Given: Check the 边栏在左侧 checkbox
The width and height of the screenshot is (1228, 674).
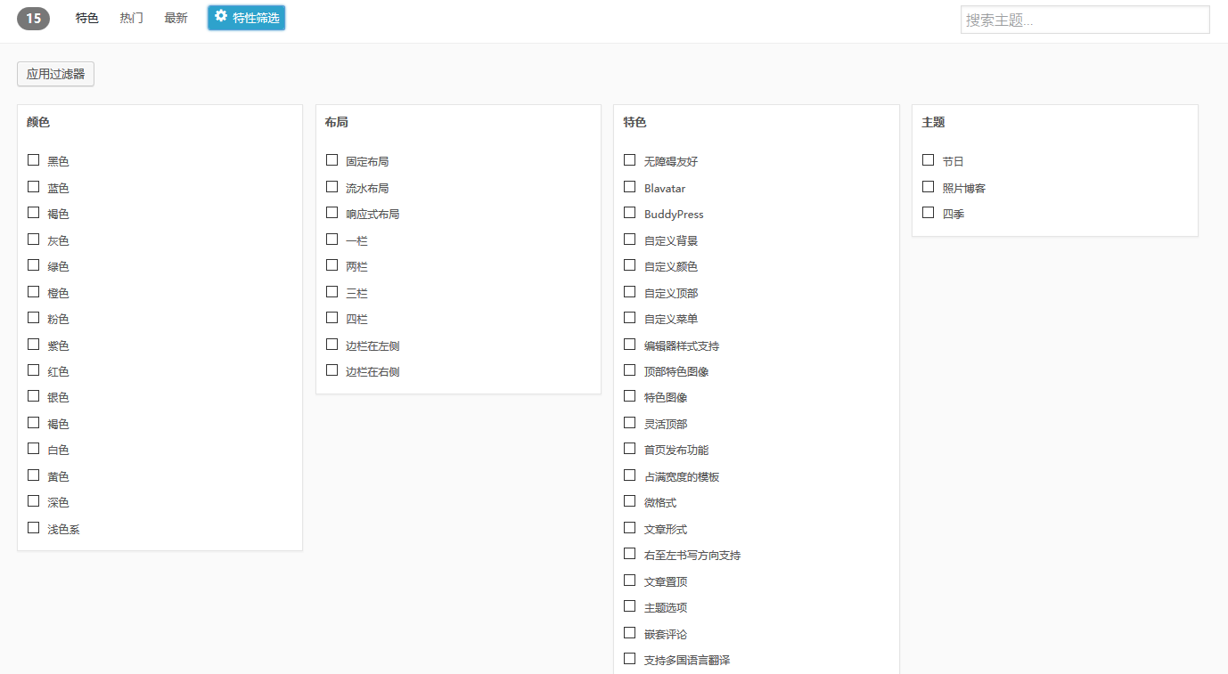Looking at the screenshot, I should (x=332, y=345).
